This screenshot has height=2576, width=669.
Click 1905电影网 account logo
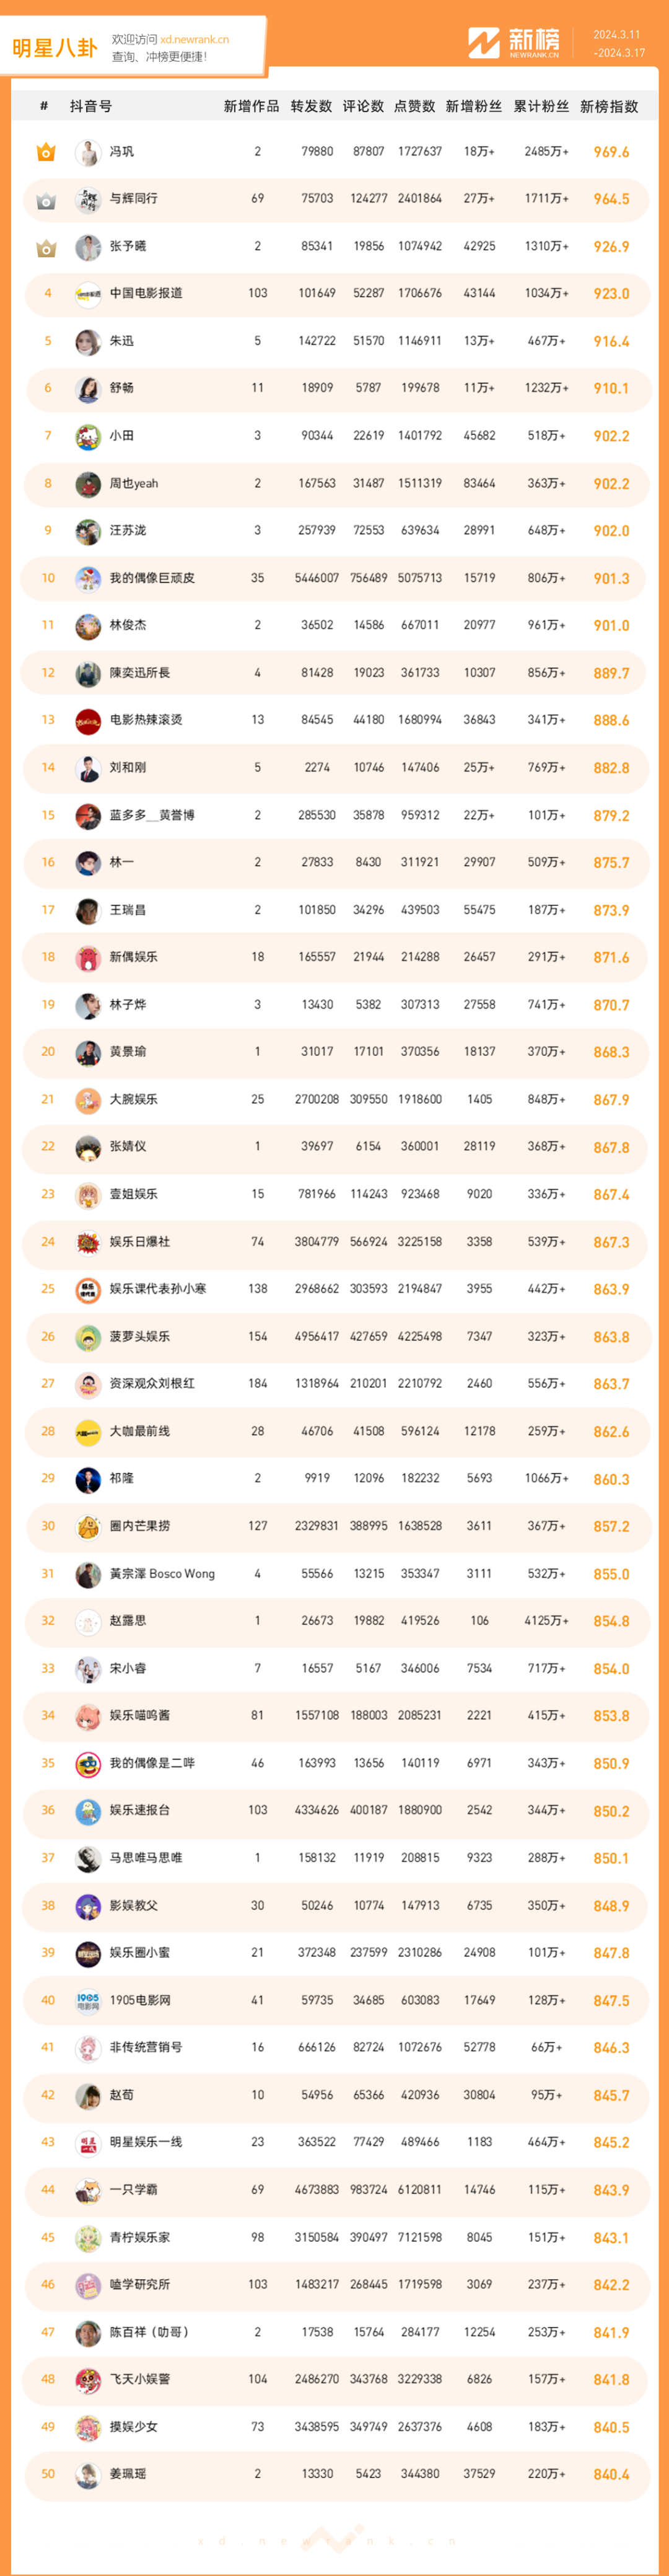click(x=88, y=2000)
